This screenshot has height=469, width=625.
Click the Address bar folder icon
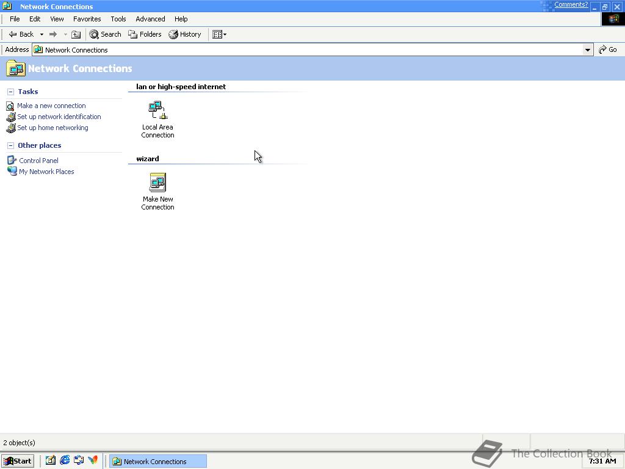pyautogui.click(x=38, y=49)
